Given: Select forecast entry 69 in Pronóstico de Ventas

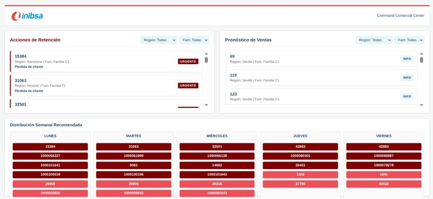Looking at the screenshot, I should 321,59.
